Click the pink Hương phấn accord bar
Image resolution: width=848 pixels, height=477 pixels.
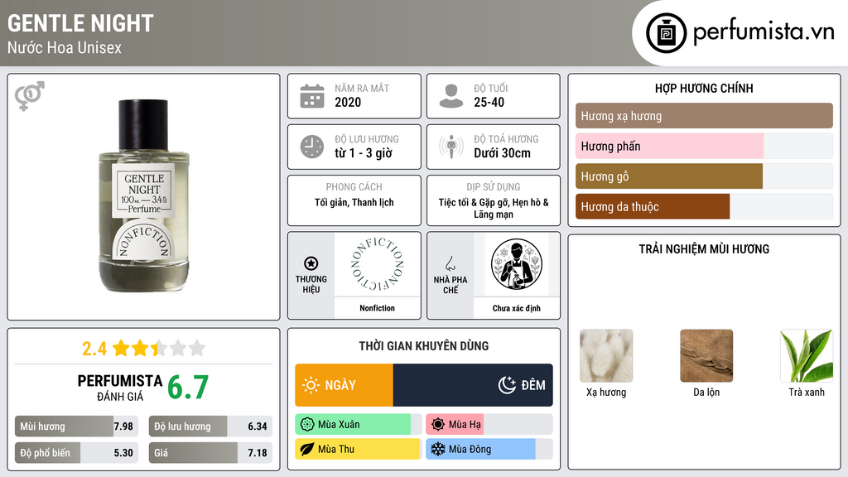pyautogui.click(x=669, y=146)
